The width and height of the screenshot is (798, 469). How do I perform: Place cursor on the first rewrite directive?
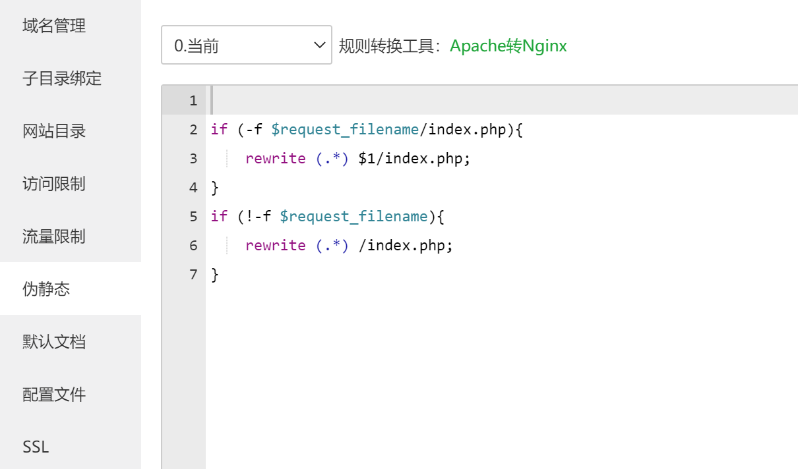275,158
